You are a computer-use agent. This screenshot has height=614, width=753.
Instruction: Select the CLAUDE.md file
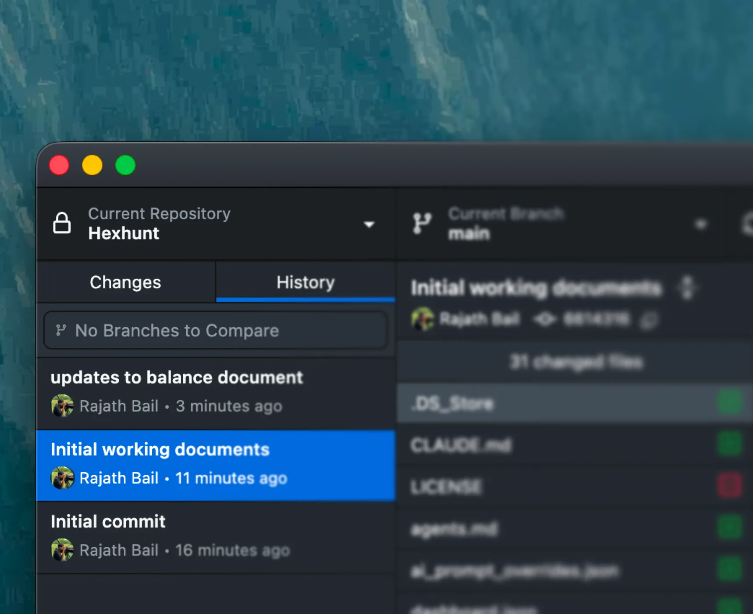pos(575,445)
